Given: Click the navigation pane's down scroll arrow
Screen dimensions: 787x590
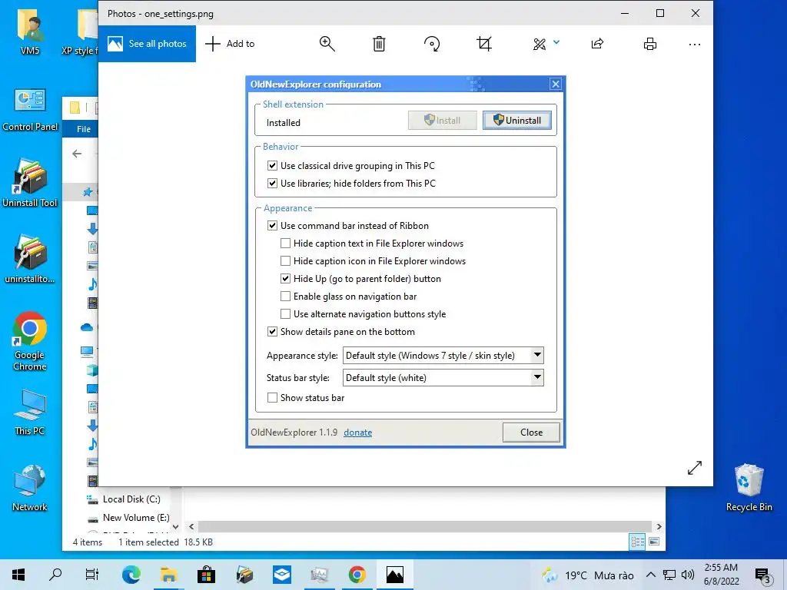Looking at the screenshot, I should pyautogui.click(x=176, y=526).
